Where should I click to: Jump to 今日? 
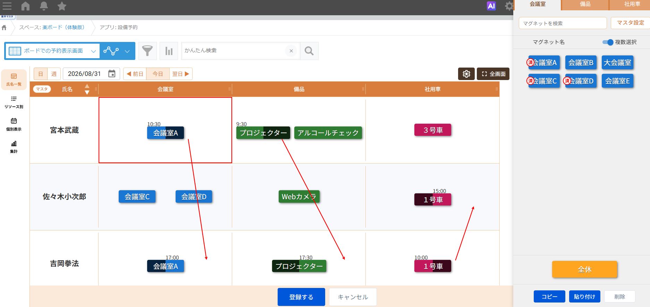(158, 74)
